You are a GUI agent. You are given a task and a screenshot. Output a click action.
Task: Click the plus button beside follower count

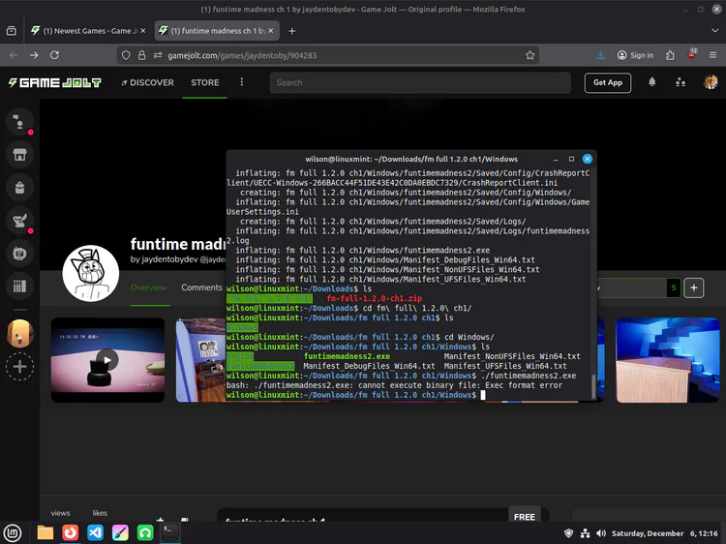pos(694,288)
